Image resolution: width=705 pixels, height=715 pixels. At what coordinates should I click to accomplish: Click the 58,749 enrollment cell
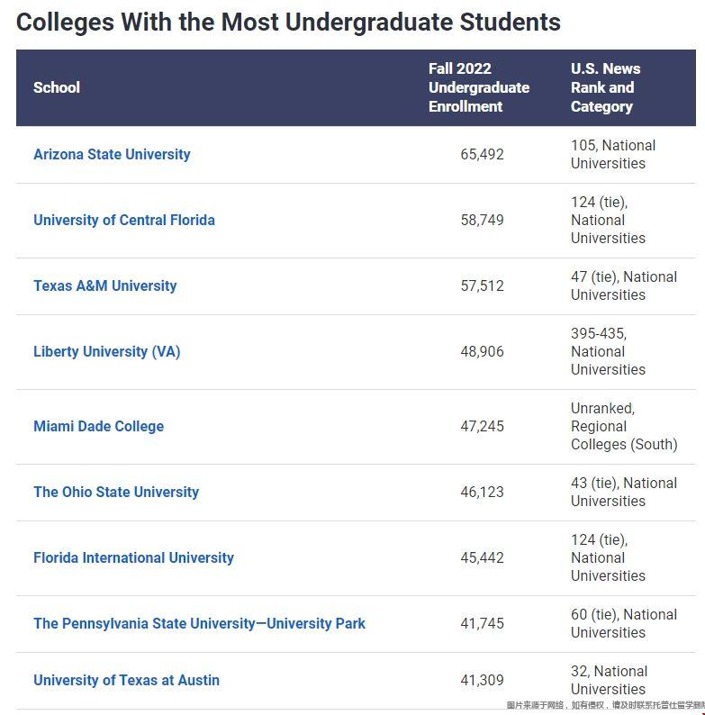pyautogui.click(x=482, y=221)
